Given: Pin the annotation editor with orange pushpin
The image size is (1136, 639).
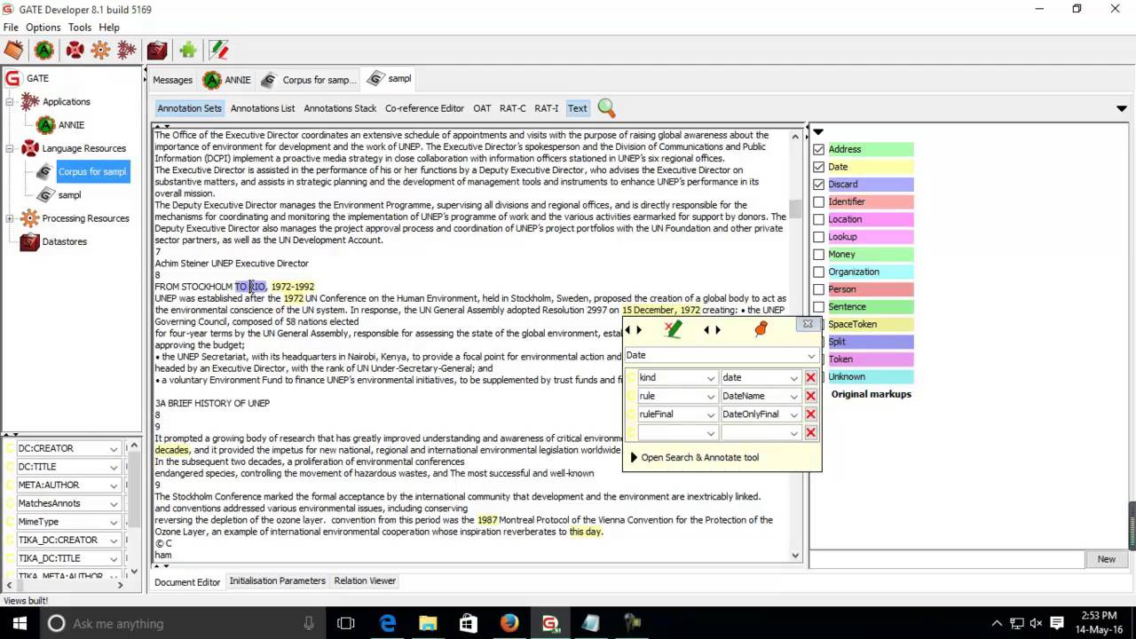Looking at the screenshot, I should click(761, 329).
